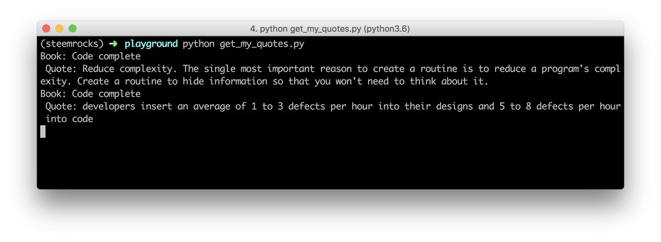The image size is (661, 242).
Task: Click the 'python get_my_quotes.py' command text
Action: pos(243,44)
